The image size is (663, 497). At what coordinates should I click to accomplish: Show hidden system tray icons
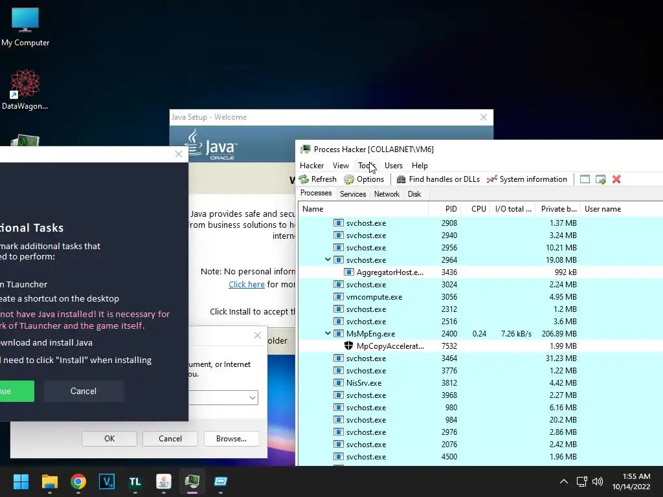point(564,481)
